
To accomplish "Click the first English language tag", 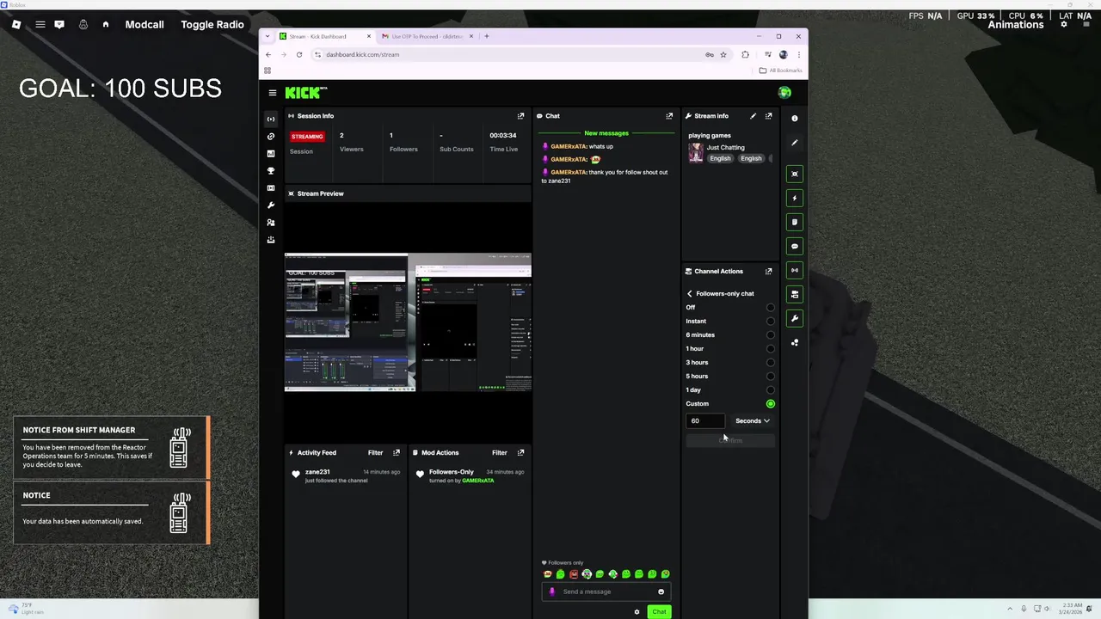I will click(720, 158).
